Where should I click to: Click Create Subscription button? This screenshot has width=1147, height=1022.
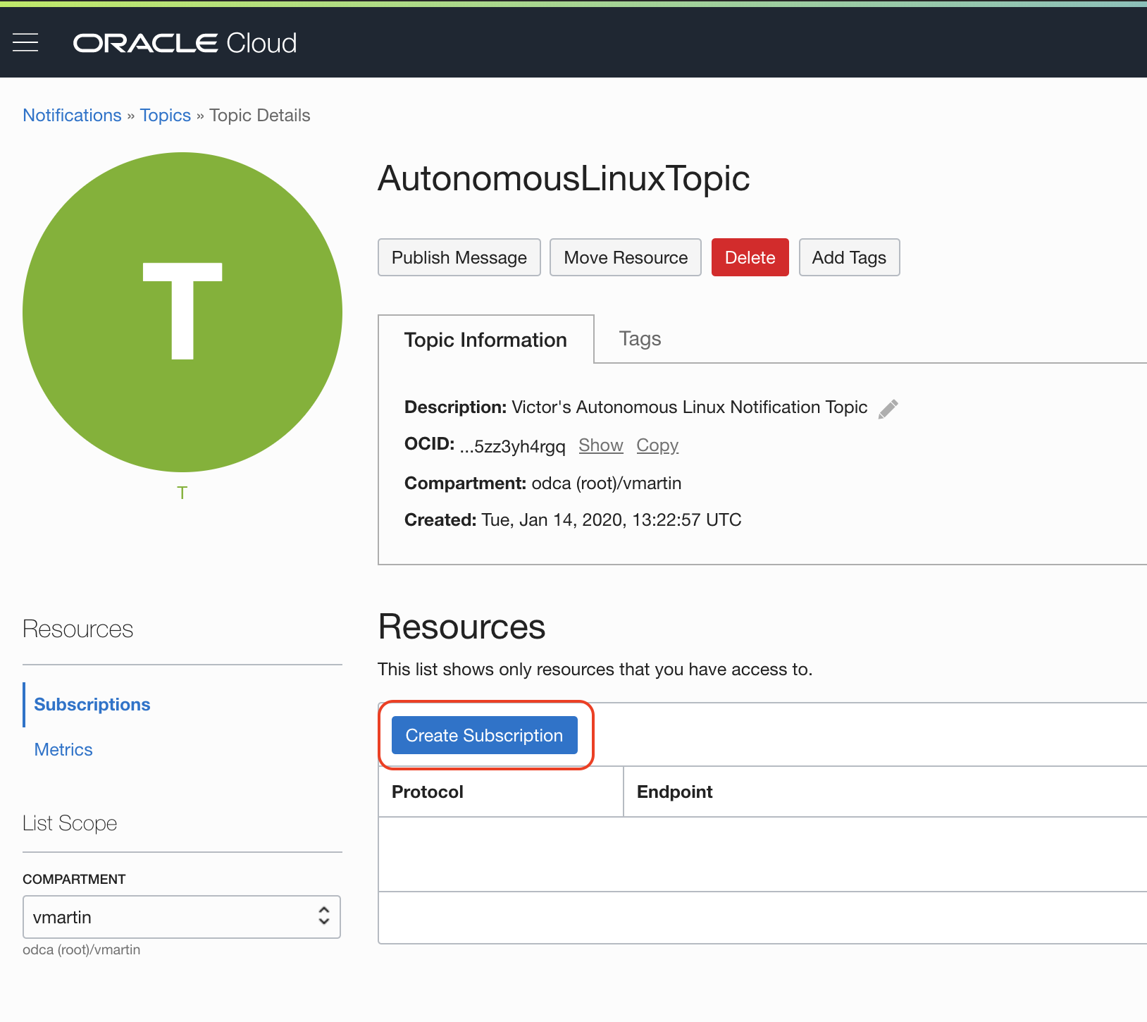tap(485, 735)
